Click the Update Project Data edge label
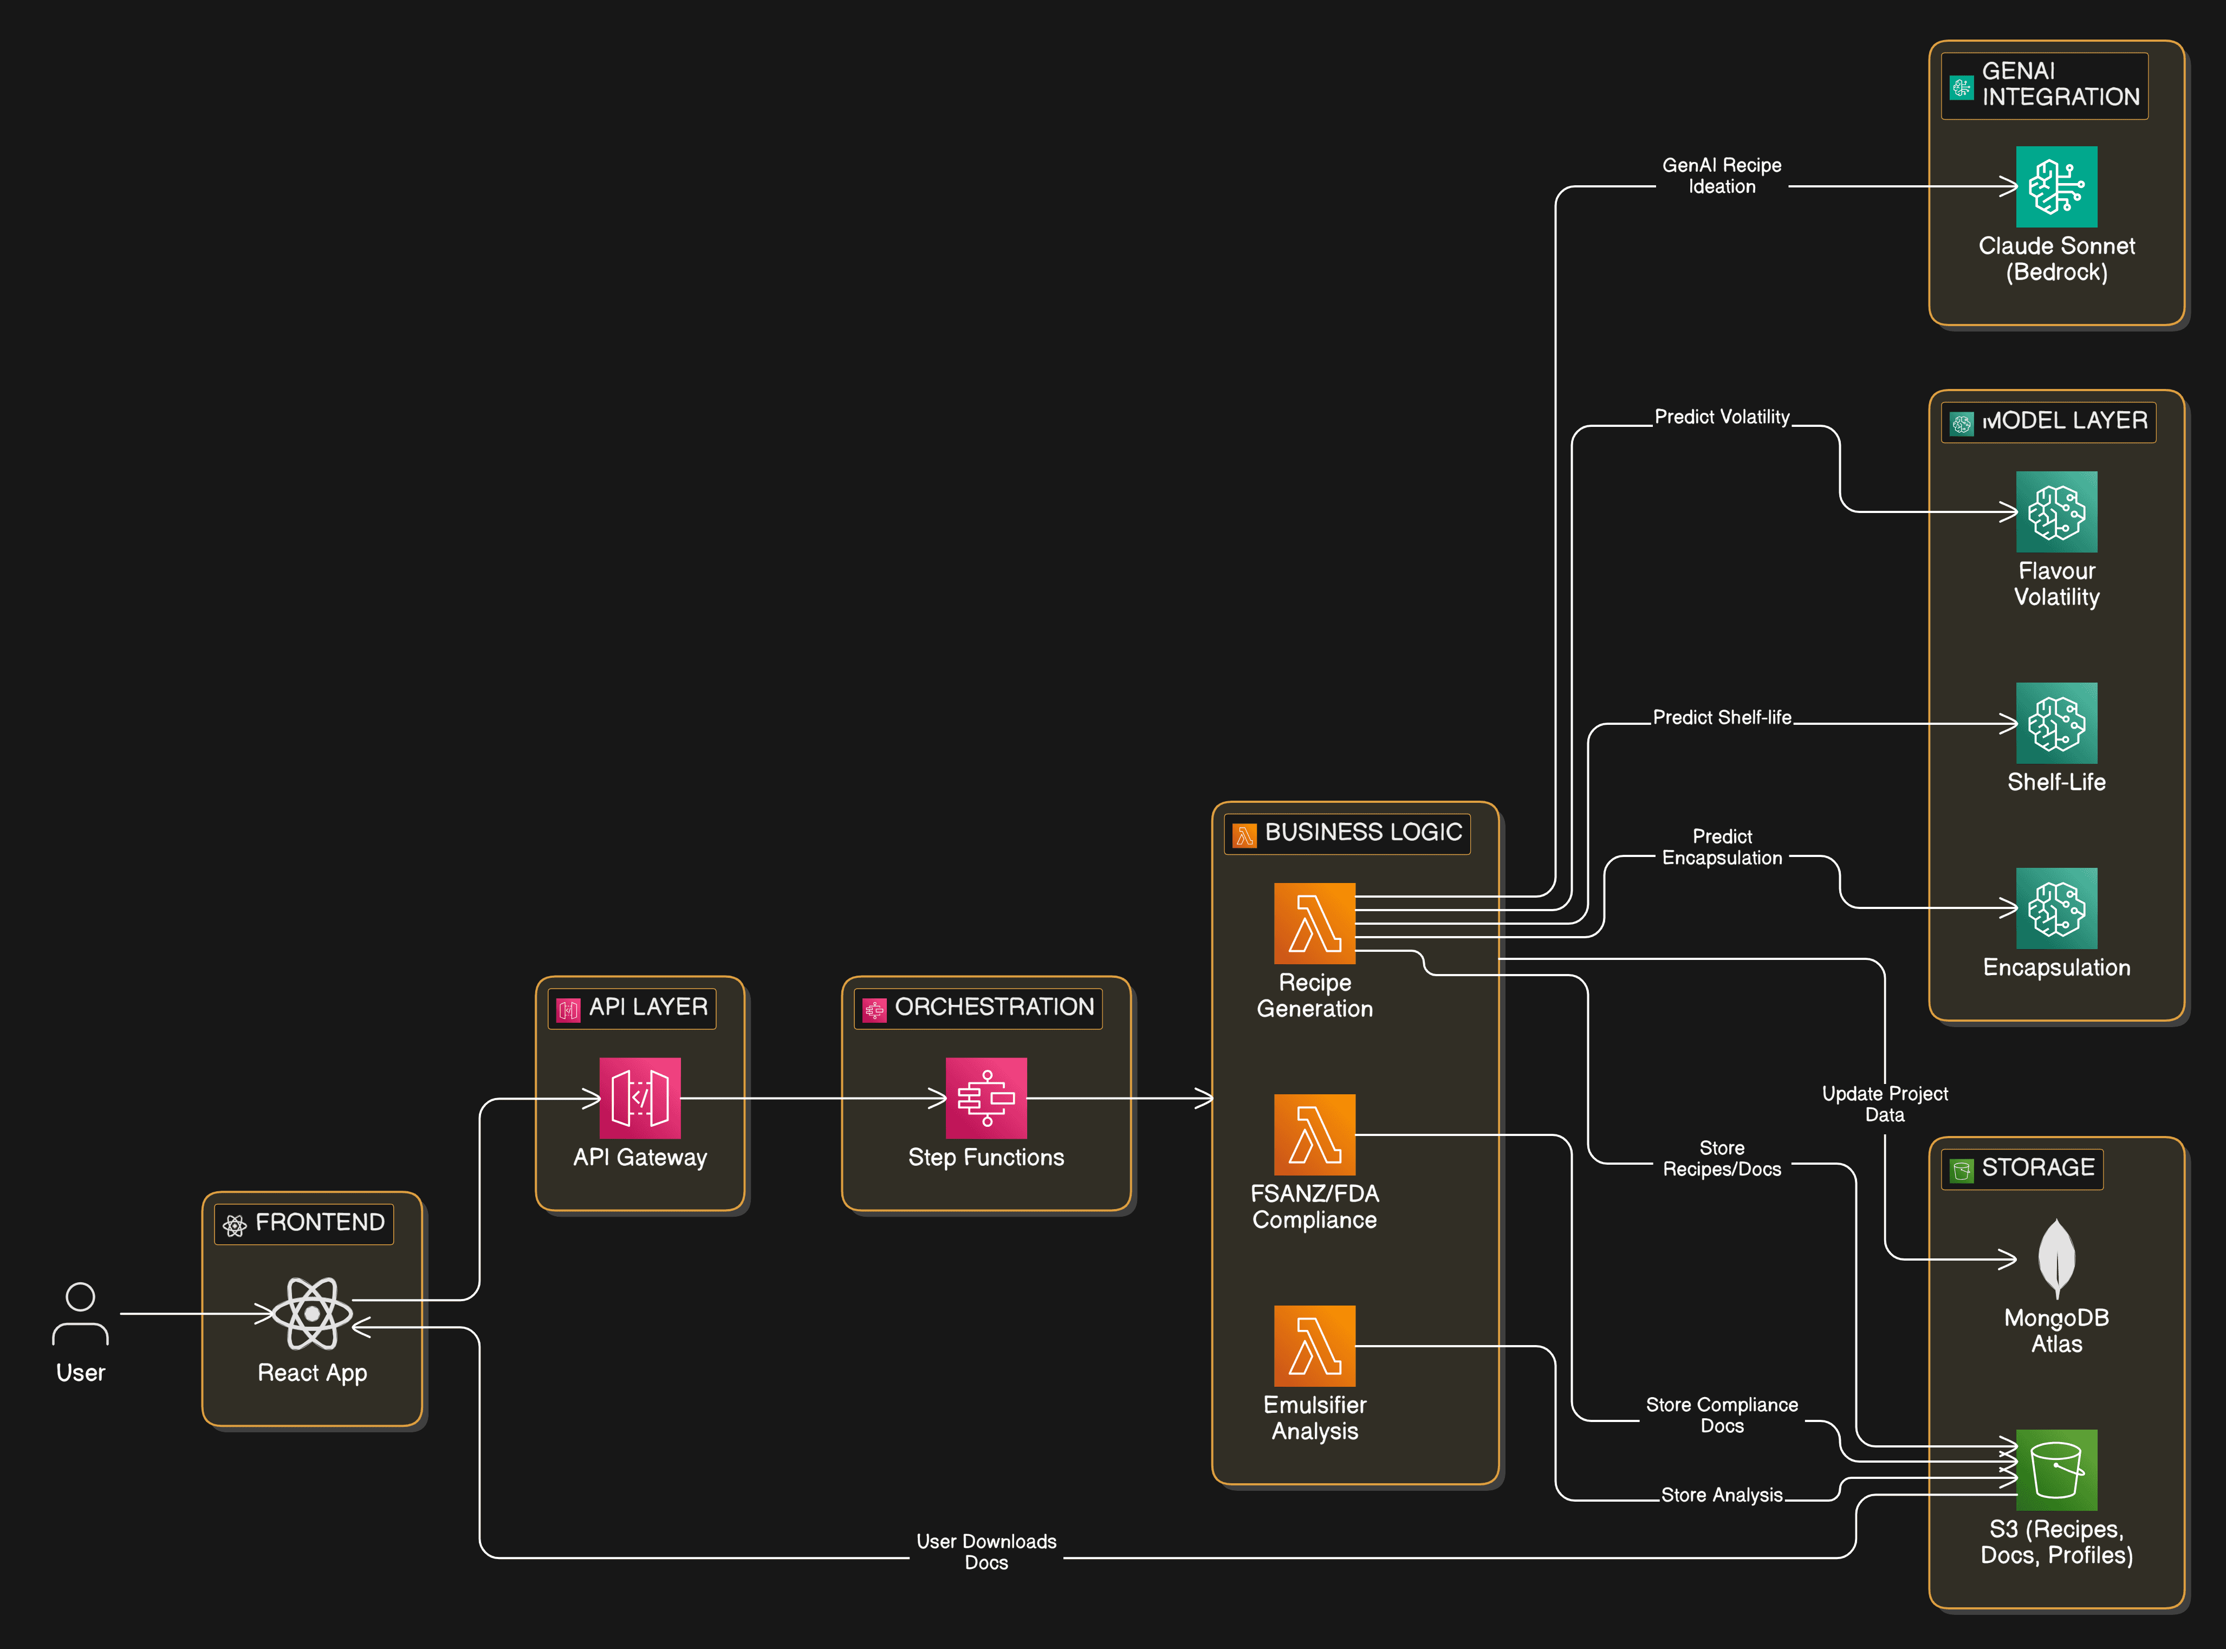The width and height of the screenshot is (2226, 1649). (x=1885, y=1103)
